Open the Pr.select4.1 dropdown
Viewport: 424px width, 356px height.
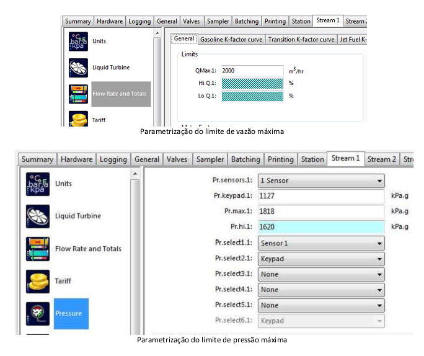[x=321, y=290]
